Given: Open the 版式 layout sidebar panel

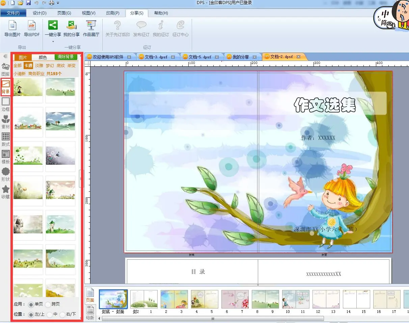Looking at the screenshot, I should (x=6, y=136).
